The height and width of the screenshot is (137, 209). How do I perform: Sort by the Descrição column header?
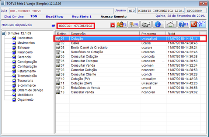[x=105, y=33]
